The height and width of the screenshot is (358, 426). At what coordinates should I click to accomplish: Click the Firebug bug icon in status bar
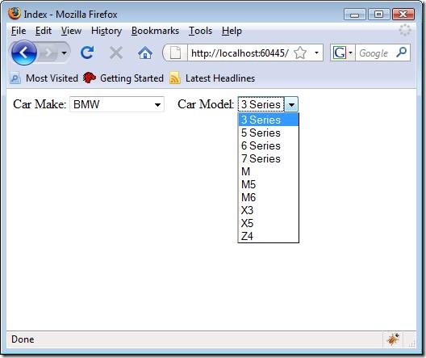[x=393, y=339]
